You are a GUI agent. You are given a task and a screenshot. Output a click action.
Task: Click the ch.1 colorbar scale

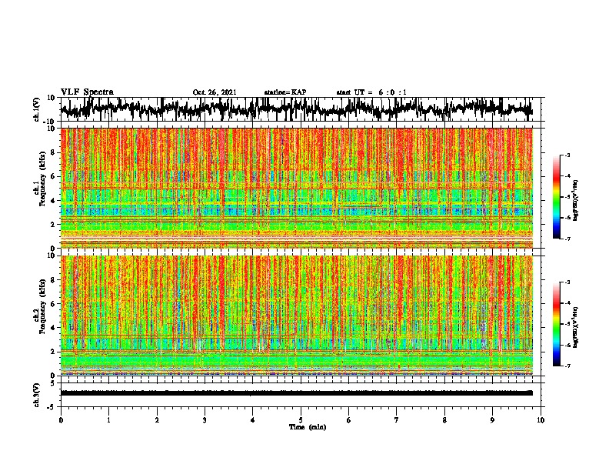pos(556,197)
